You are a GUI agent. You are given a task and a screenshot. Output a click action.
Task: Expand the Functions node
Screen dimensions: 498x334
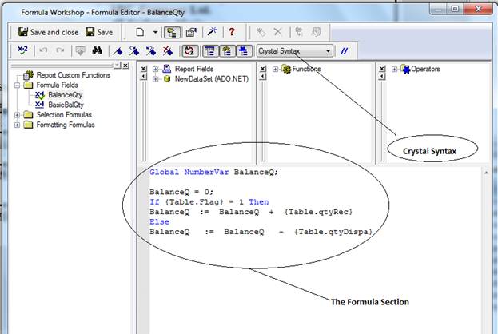(275, 69)
